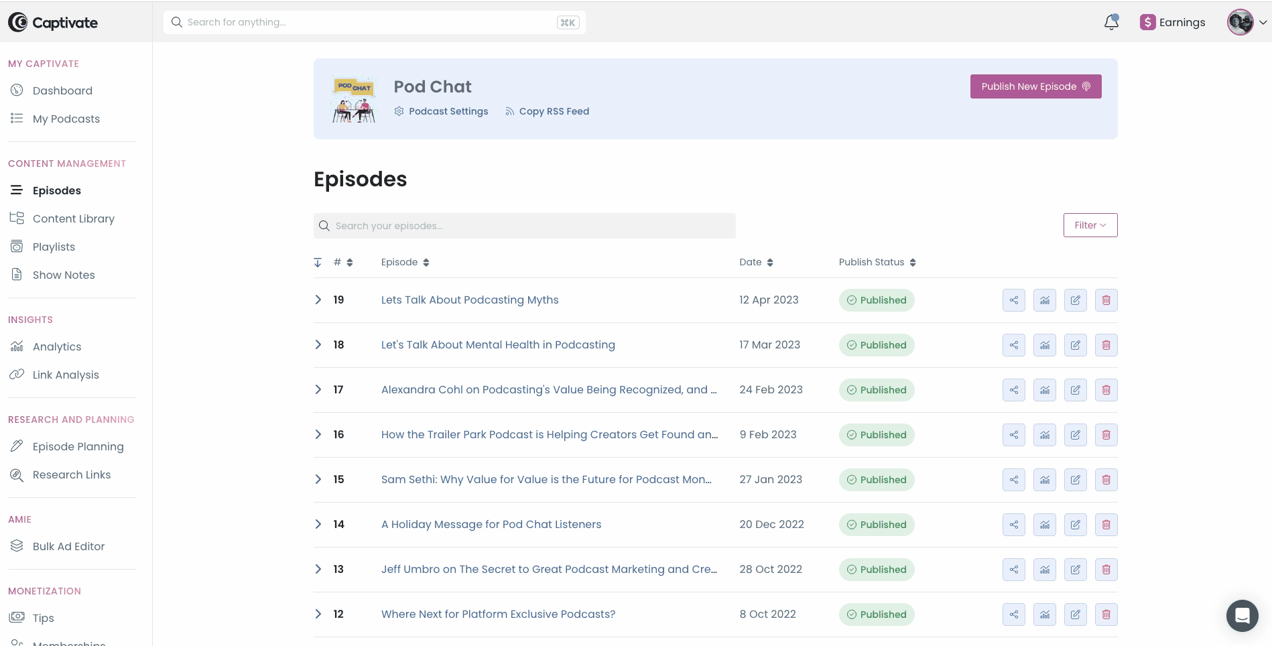Open the chat support bubble

point(1242,615)
